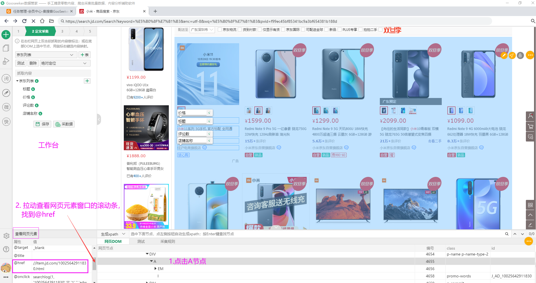Open the 绝对定位 positioning dropdown
The width and height of the screenshot is (536, 283).
point(65,63)
